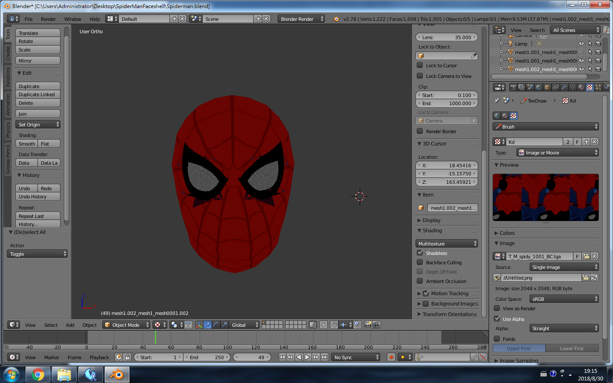Select the scale manipulator icon
Image resolution: width=613 pixels, height=383 pixels.
point(224,325)
